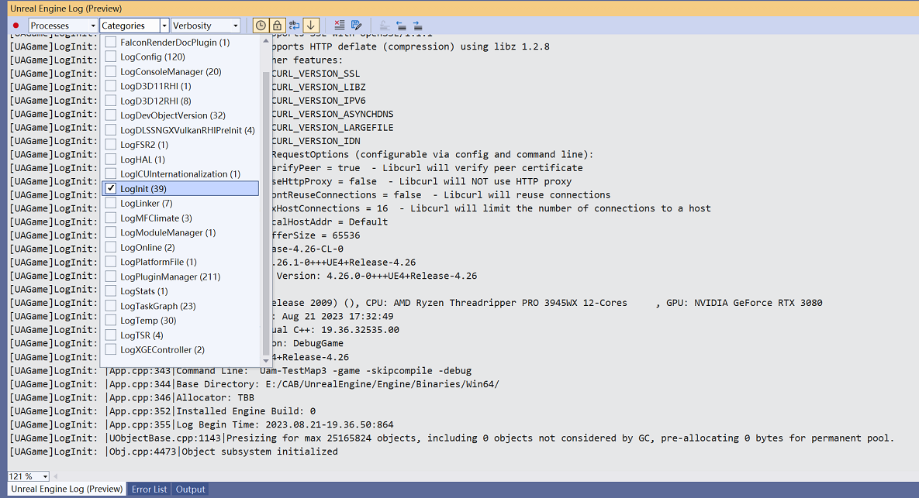The width and height of the screenshot is (919, 498).
Task: Select the Unreal Engine Log (Preview) tab
Action: 67,489
